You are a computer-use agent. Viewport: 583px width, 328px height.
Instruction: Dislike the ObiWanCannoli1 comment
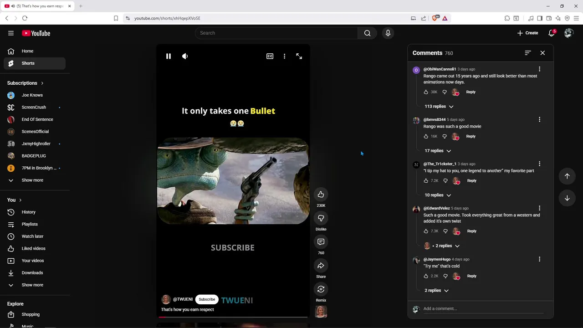(x=445, y=92)
